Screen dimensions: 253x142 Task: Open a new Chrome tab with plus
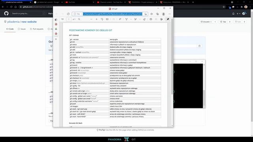tap(193, 2)
